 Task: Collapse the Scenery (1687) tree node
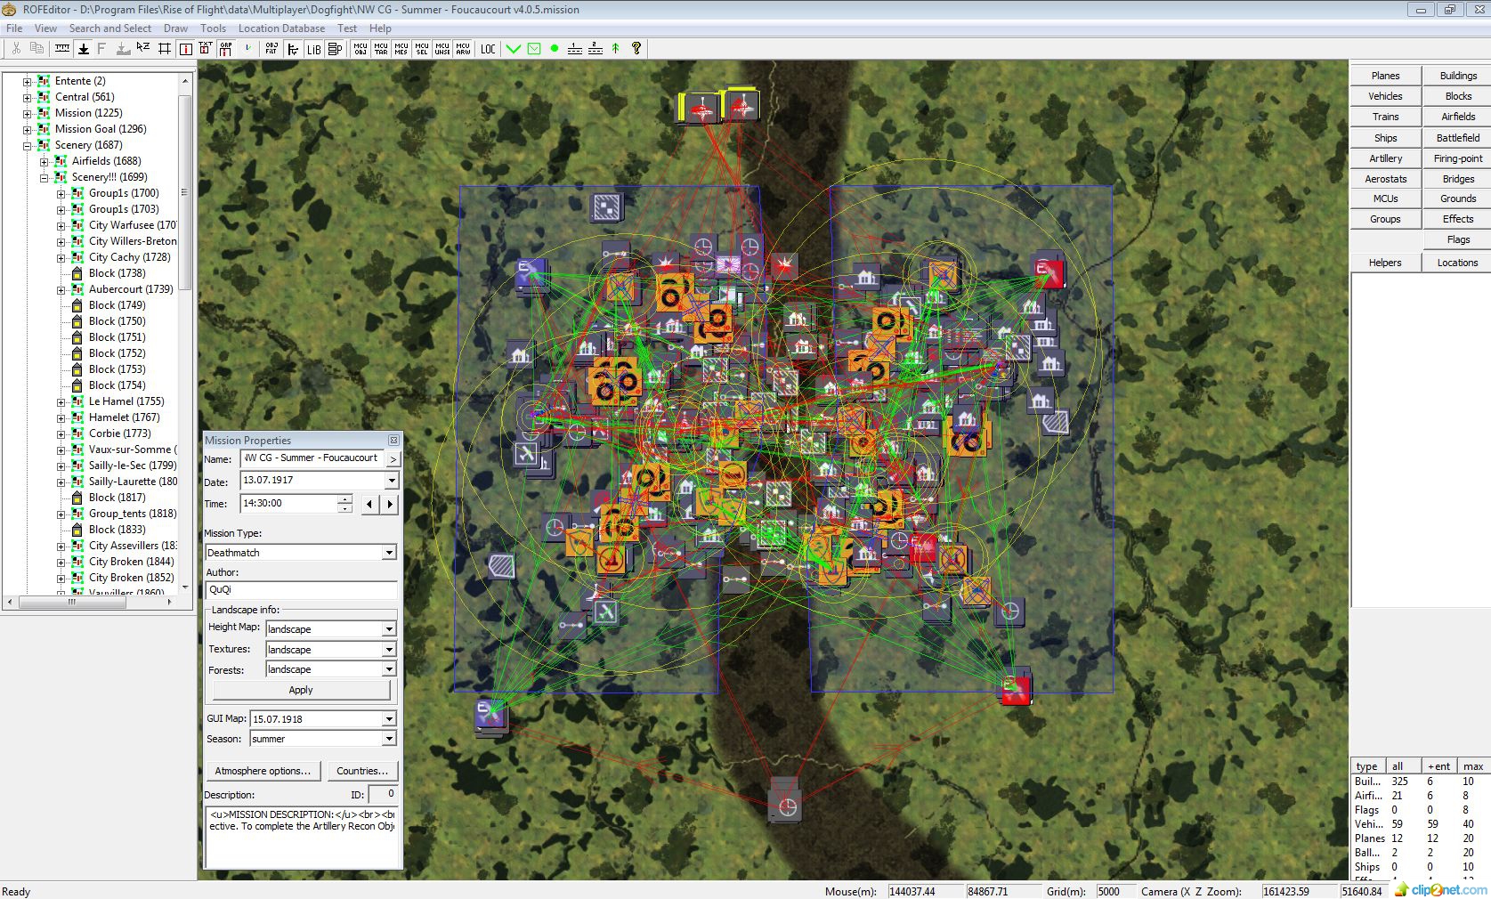28,145
